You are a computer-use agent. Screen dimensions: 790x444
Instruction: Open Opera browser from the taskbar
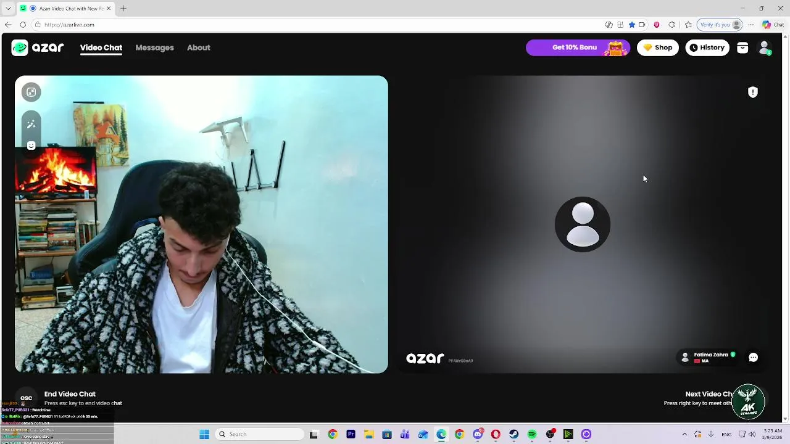(x=496, y=434)
